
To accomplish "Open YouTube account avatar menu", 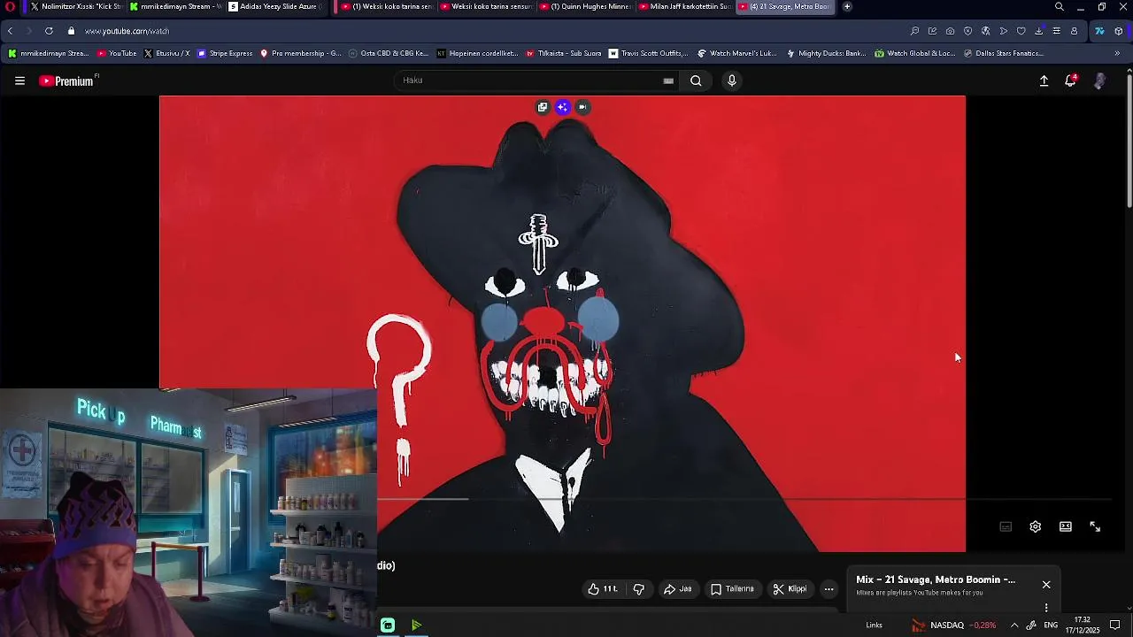I will [1099, 81].
